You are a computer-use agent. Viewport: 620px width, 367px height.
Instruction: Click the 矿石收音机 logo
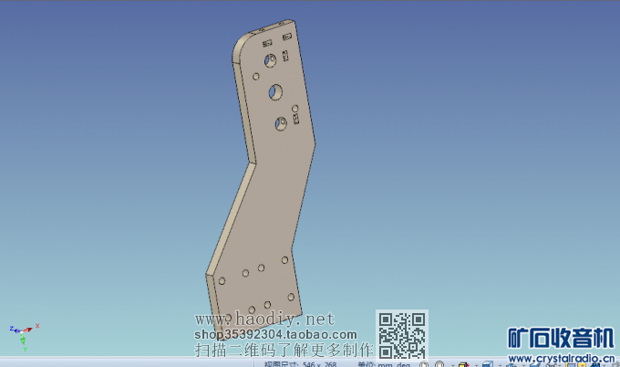[558, 338]
